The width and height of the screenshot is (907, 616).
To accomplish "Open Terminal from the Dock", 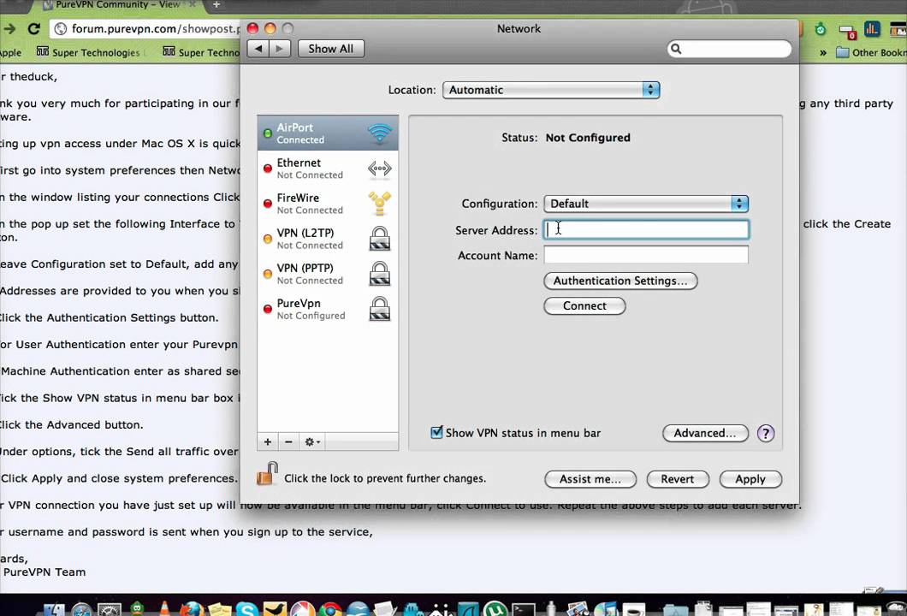I will [x=524, y=610].
